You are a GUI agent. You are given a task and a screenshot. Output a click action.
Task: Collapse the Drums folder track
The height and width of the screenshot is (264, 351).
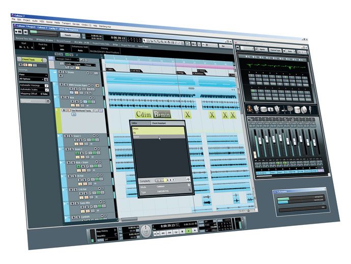point(54,71)
